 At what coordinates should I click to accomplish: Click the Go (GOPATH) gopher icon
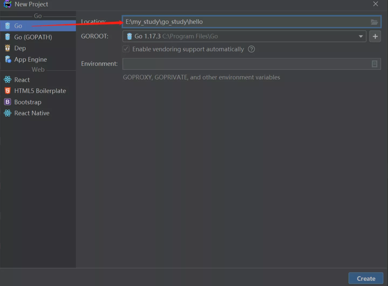pyautogui.click(x=8, y=37)
